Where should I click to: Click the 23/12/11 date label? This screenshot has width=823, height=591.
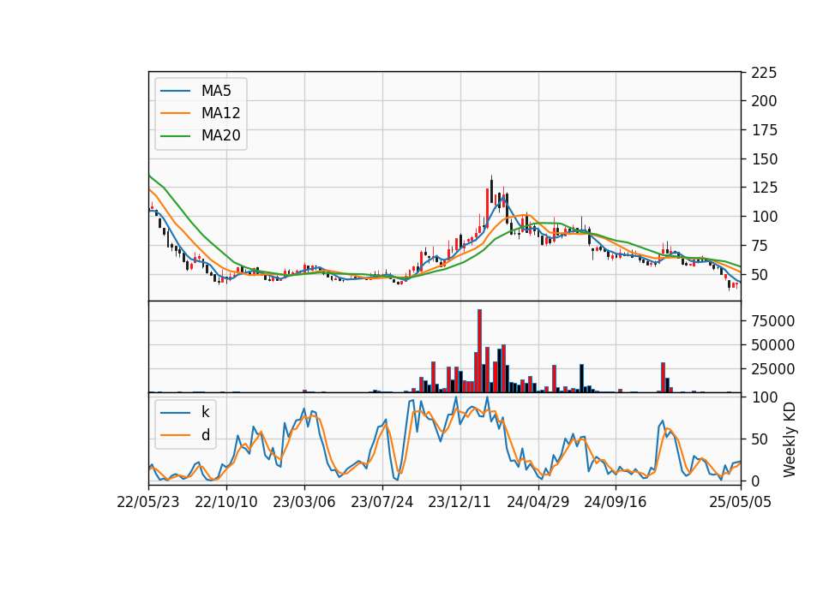point(460,503)
